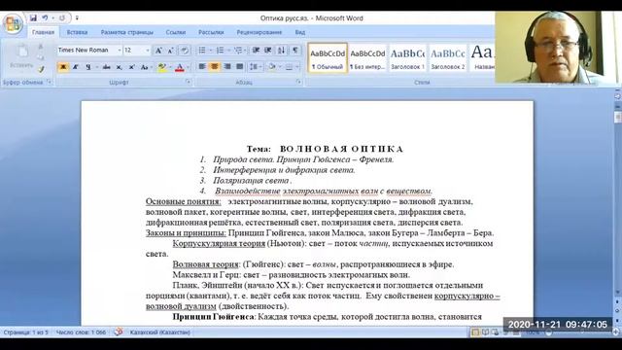Toggle superscript formatting
622x350 pixels.
[131, 67]
